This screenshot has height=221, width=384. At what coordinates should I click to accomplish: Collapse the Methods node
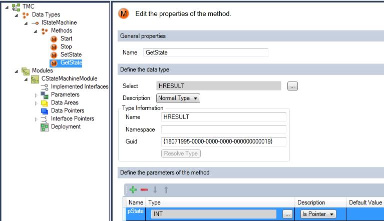(36, 31)
